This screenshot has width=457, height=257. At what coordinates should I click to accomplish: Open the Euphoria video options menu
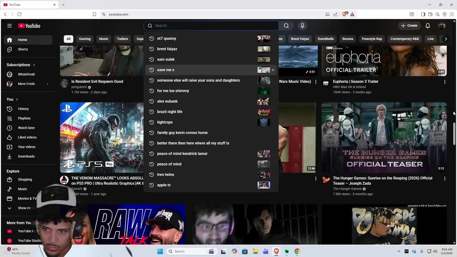pyautogui.click(x=445, y=82)
